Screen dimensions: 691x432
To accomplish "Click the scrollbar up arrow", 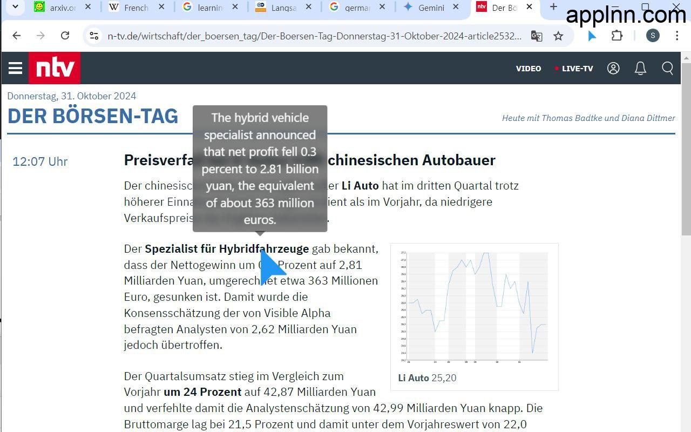I will pos(686,57).
